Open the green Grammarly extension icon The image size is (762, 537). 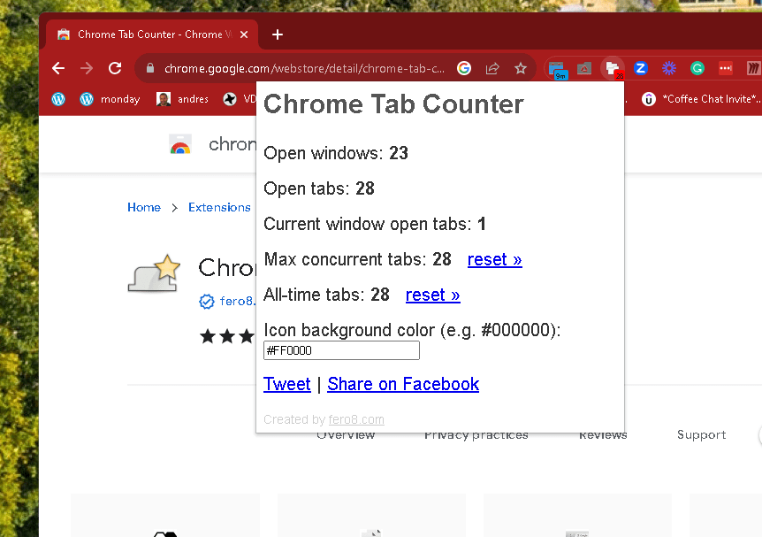point(697,68)
